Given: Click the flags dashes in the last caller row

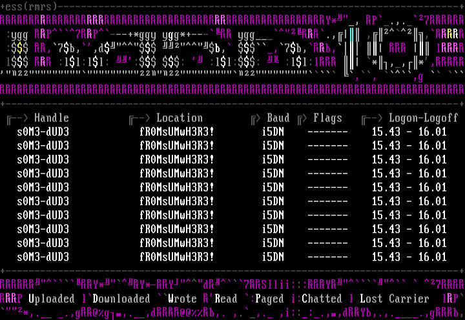Looking at the screenshot, I should [x=327, y=257].
